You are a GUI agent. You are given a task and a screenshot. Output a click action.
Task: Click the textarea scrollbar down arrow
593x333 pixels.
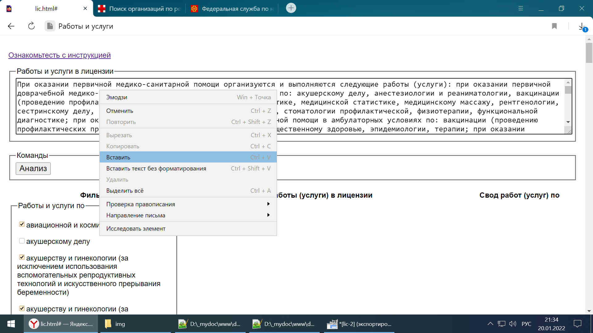click(x=568, y=122)
